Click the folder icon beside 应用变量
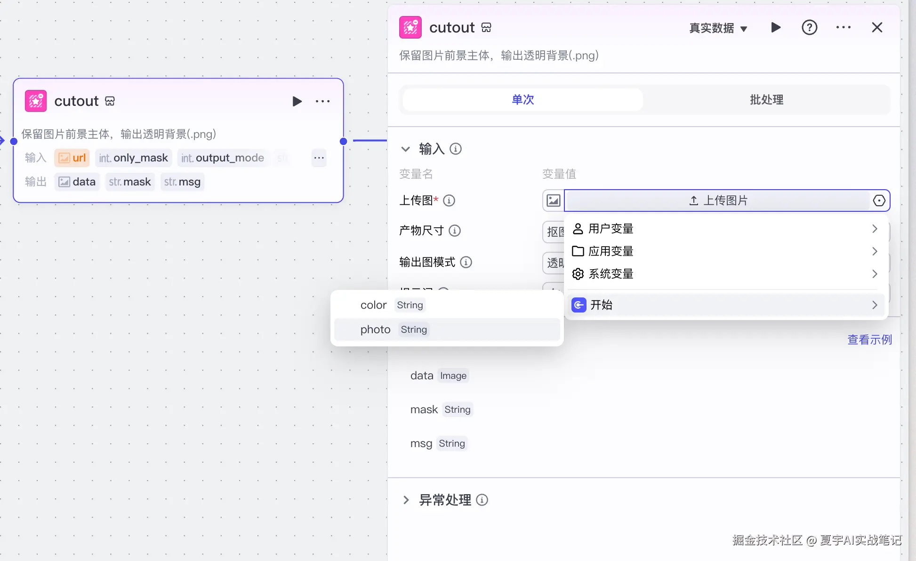 578,251
